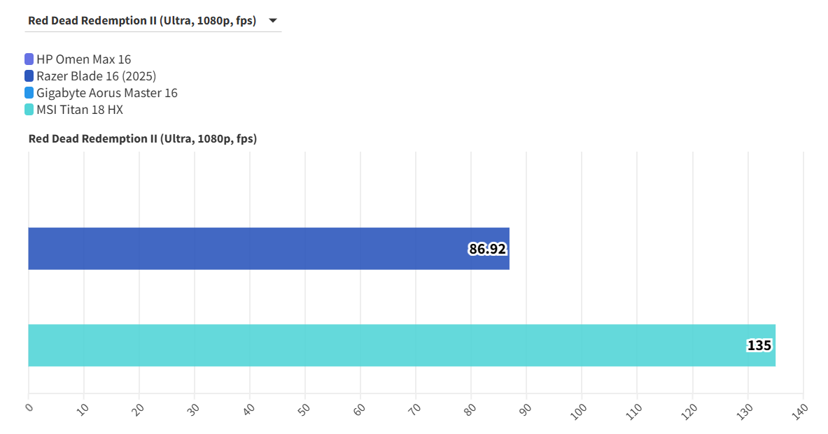Click the HP Omen Max 16 color swatch
This screenshot has width=828, height=434.
pyautogui.click(x=29, y=59)
